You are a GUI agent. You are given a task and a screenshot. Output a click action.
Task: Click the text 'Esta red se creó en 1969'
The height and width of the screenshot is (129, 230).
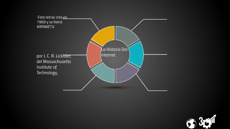point(52,22)
